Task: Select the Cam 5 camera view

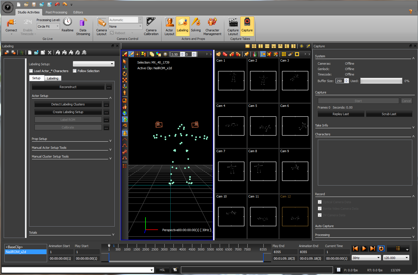Action: click(263, 126)
